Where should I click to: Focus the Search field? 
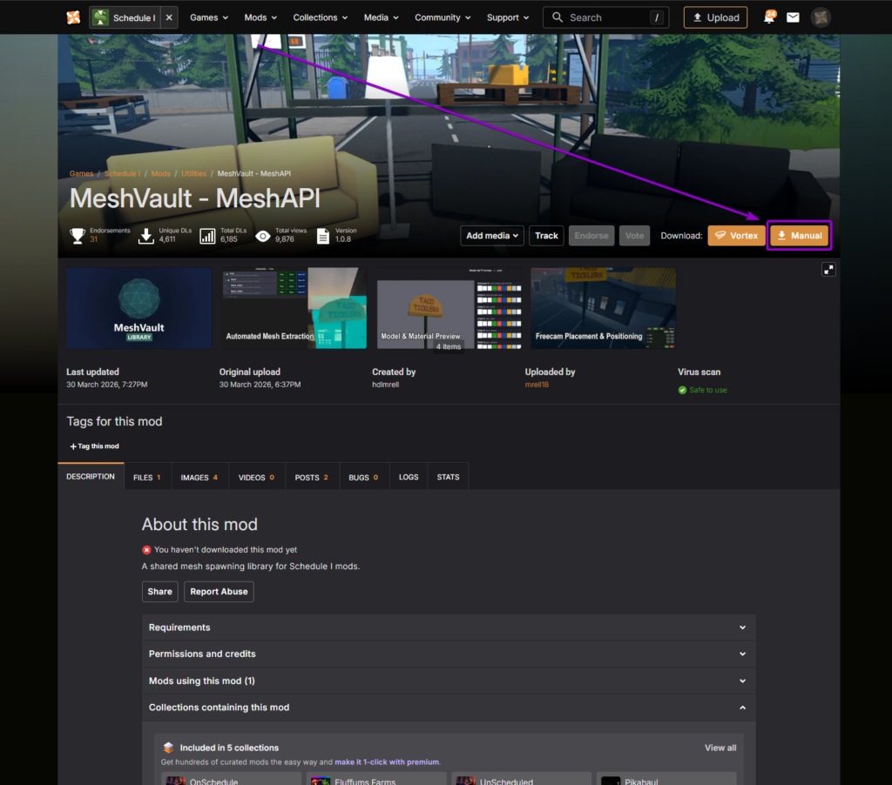(x=606, y=17)
